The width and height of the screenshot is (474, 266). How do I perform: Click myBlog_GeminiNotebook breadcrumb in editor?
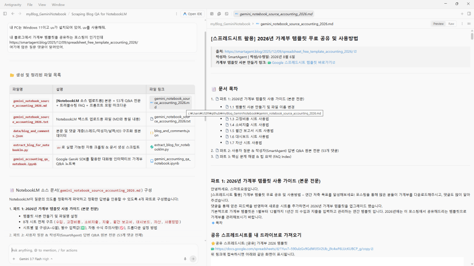[230, 24]
